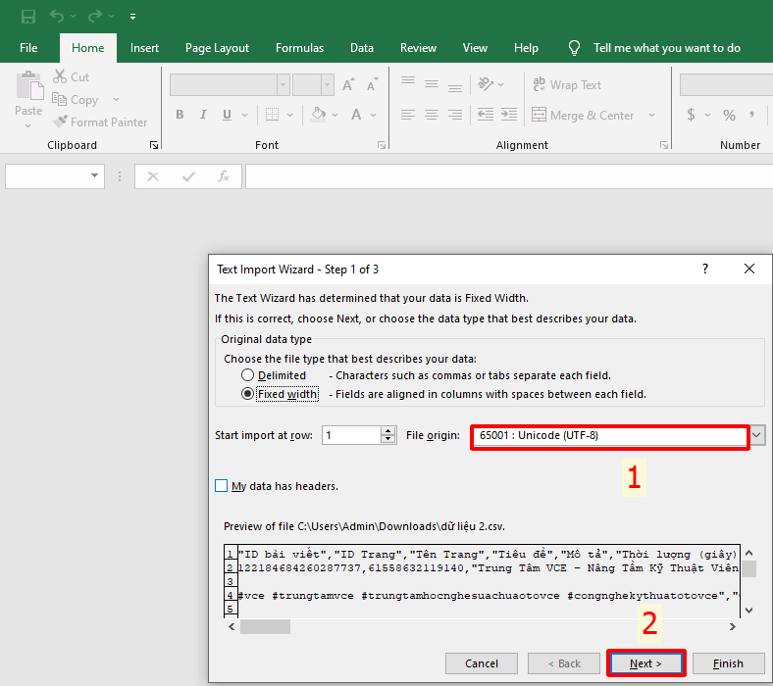Image resolution: width=773 pixels, height=686 pixels.
Task: Expand the Merge & Center dropdown arrow
Action: 651,116
